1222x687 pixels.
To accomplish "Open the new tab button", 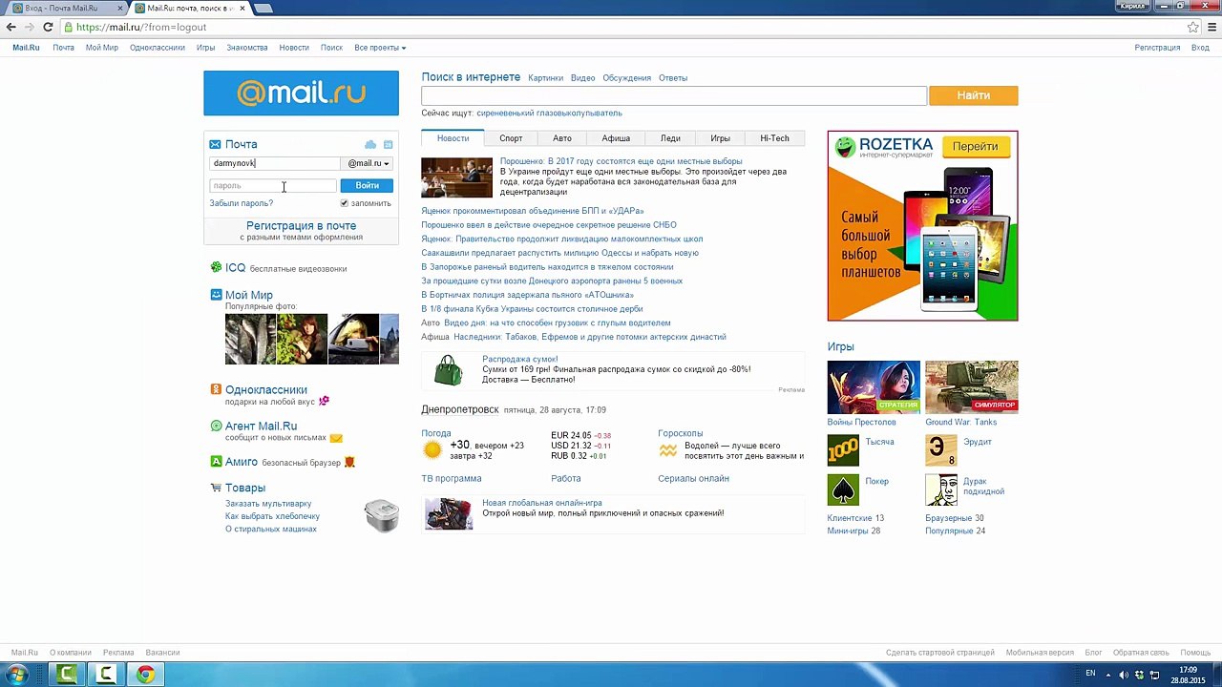I will [x=263, y=8].
